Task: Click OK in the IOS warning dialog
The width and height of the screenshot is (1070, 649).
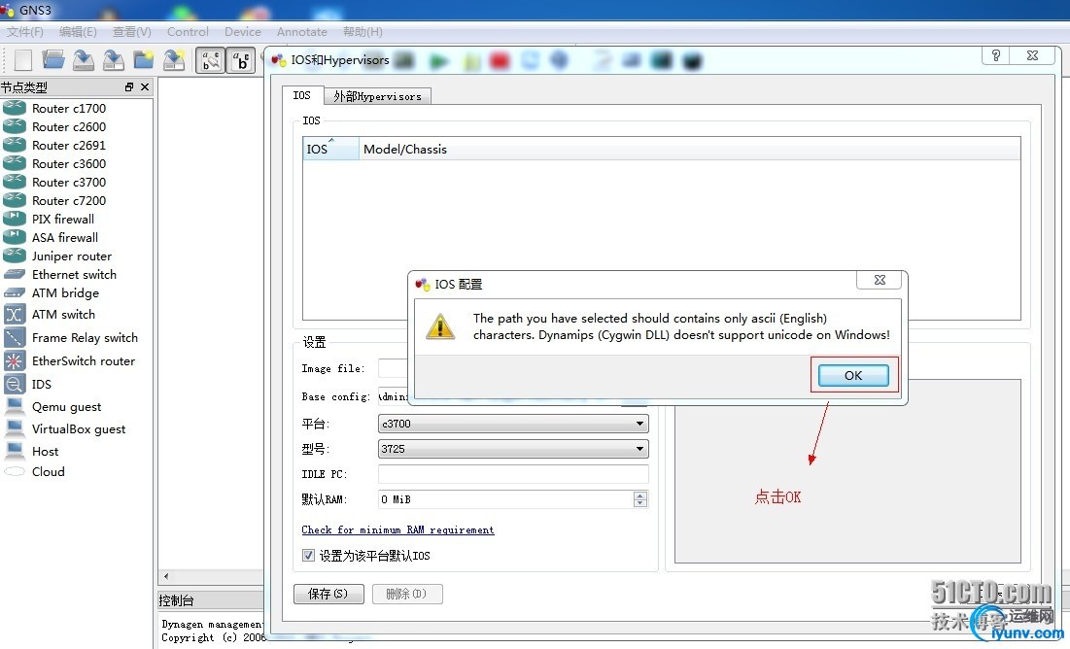Action: [x=853, y=375]
